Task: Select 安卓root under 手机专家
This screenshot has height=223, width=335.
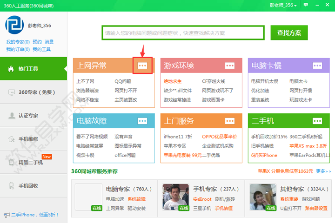Action: [202, 199]
